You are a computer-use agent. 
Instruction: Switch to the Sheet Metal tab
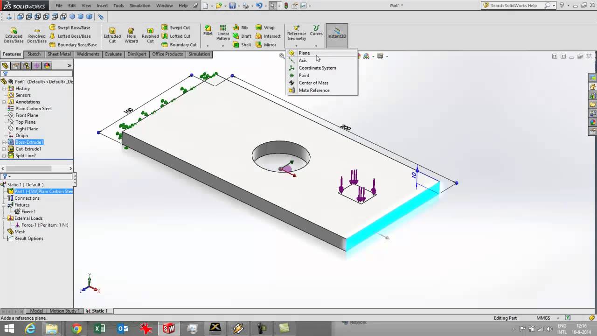[x=59, y=54]
